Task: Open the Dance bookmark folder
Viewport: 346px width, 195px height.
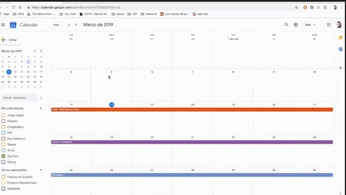Action: click(x=118, y=14)
